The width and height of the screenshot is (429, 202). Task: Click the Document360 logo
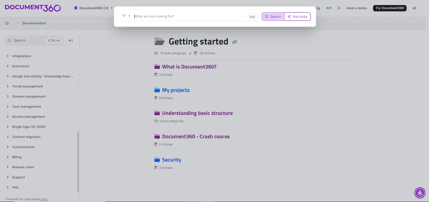tap(33, 8)
